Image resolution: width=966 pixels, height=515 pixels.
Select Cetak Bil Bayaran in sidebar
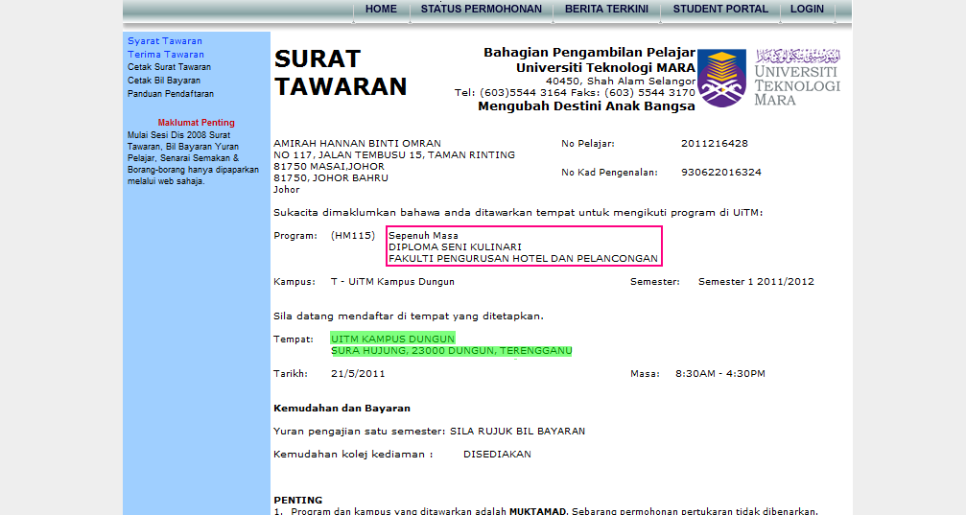pyautogui.click(x=164, y=81)
